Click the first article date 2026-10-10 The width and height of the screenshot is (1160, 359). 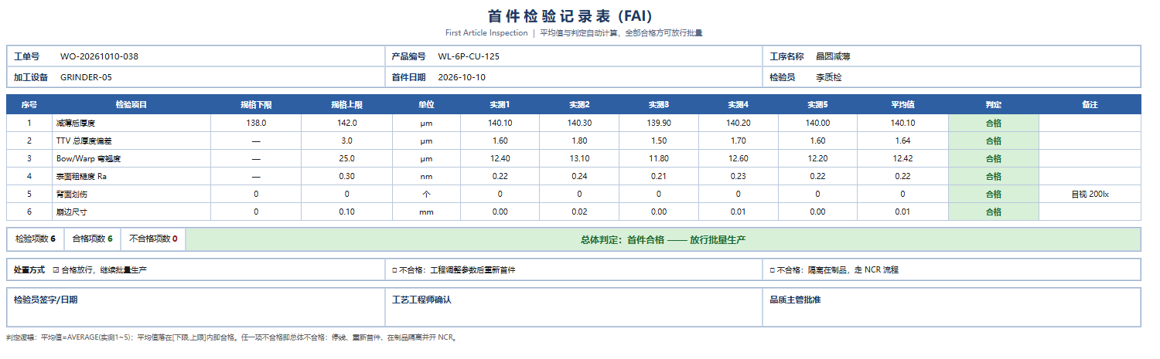click(x=462, y=77)
